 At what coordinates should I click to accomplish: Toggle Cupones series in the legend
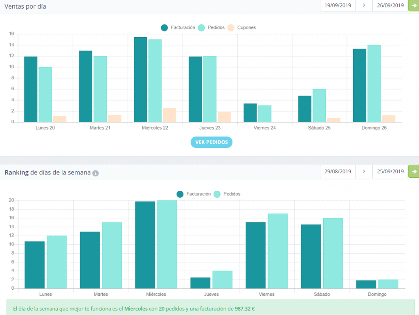(241, 27)
